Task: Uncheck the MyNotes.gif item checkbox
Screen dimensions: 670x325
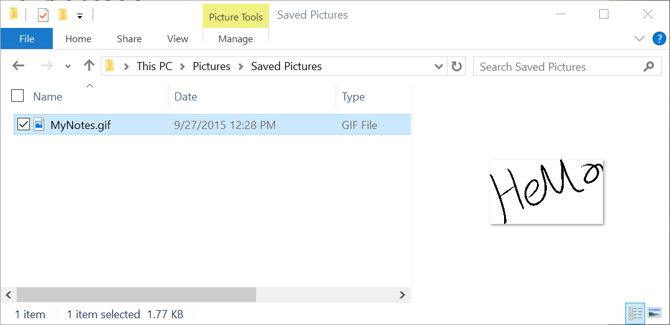Action: pyautogui.click(x=23, y=125)
